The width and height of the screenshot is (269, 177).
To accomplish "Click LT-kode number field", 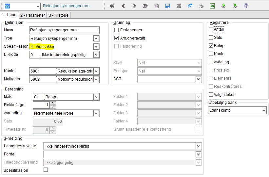I will 35,55.
